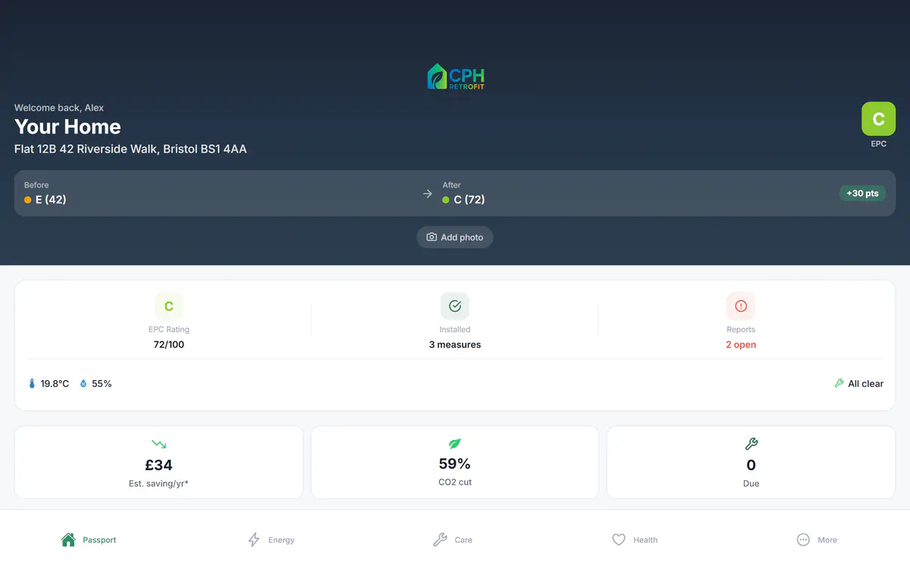Screen dimensions: 910x569
Task: Select the Due maintenance card
Action: tap(751, 462)
